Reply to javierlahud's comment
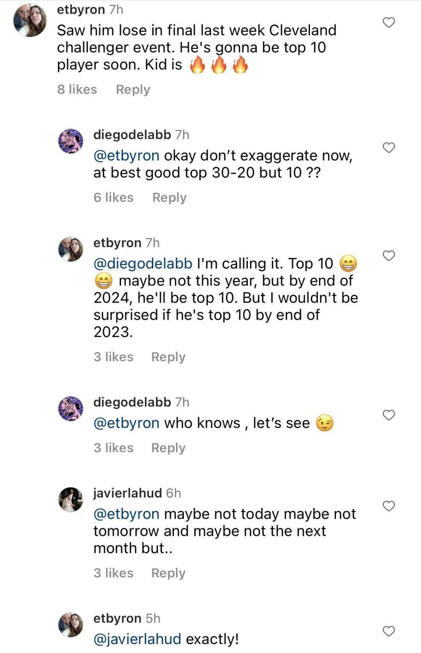The width and height of the screenshot is (421, 653). click(168, 573)
